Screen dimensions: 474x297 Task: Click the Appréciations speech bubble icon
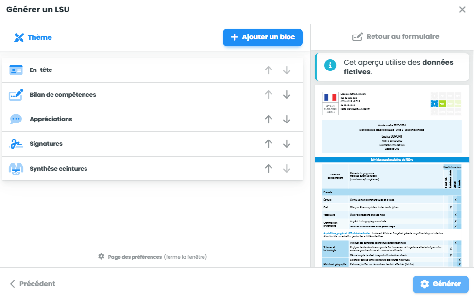(x=16, y=119)
